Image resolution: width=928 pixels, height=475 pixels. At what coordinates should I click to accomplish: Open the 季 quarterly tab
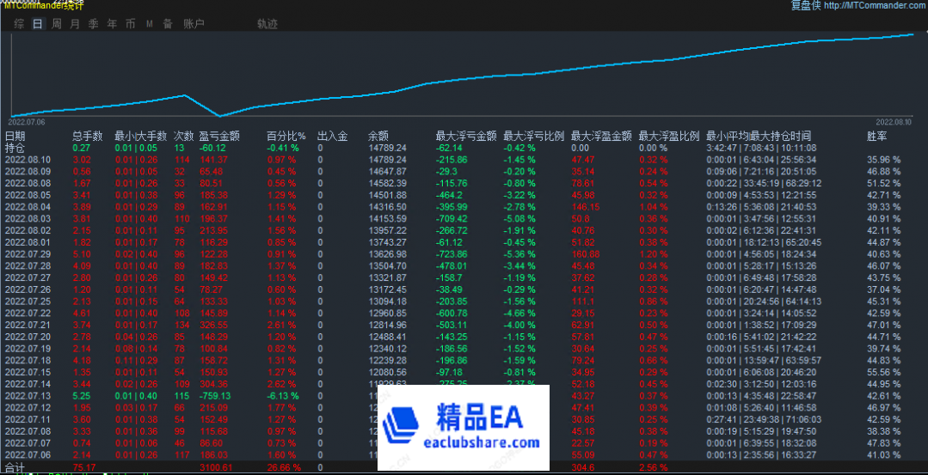93,24
